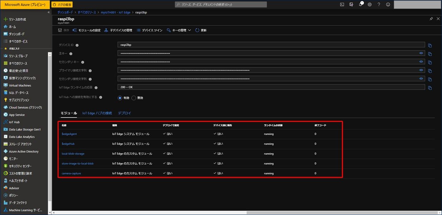Click the バグの報告 button
The image size is (442, 215).
(62, 5)
